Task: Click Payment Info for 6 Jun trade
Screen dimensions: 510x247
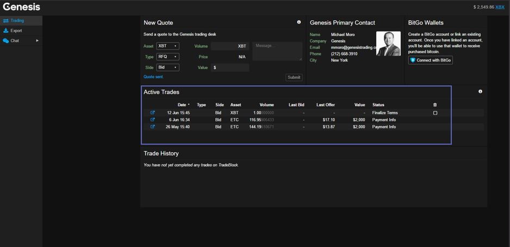Action: tap(384, 120)
